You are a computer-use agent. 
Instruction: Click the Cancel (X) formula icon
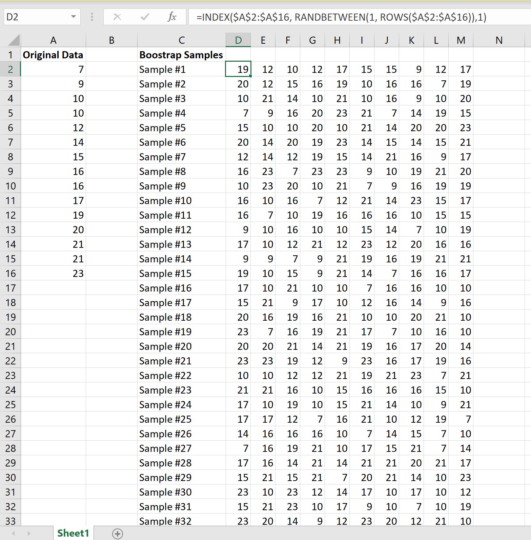pos(117,17)
